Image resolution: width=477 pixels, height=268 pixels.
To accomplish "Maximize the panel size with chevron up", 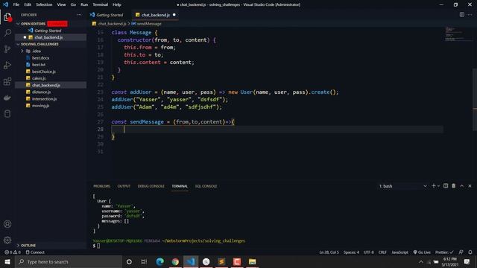I will 462,186.
